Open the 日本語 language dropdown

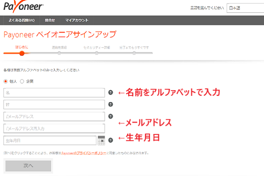click(x=246, y=8)
